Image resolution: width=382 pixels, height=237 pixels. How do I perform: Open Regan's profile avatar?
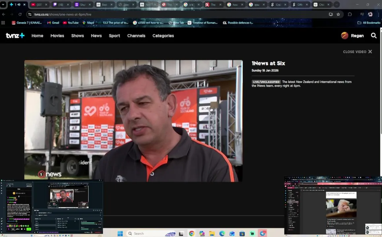pos(344,36)
